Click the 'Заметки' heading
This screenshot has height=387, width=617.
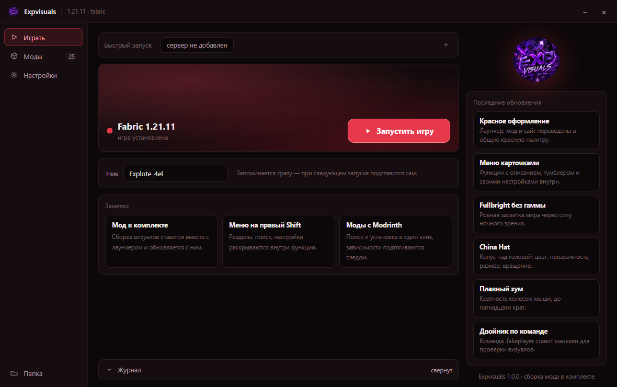tap(117, 206)
